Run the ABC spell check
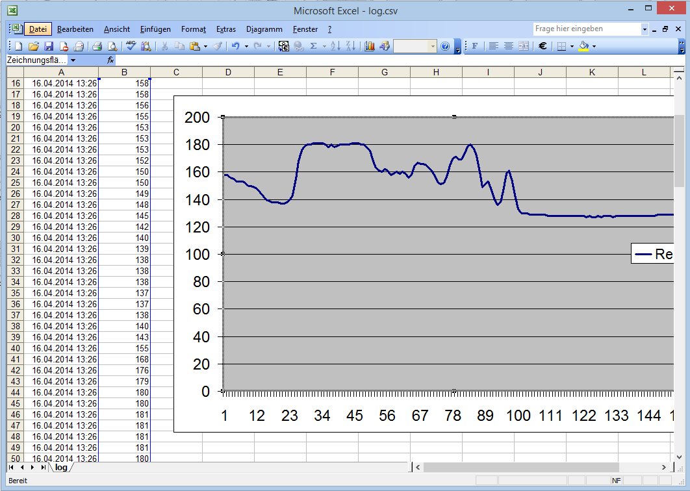The height and width of the screenshot is (491, 690). pos(131,46)
